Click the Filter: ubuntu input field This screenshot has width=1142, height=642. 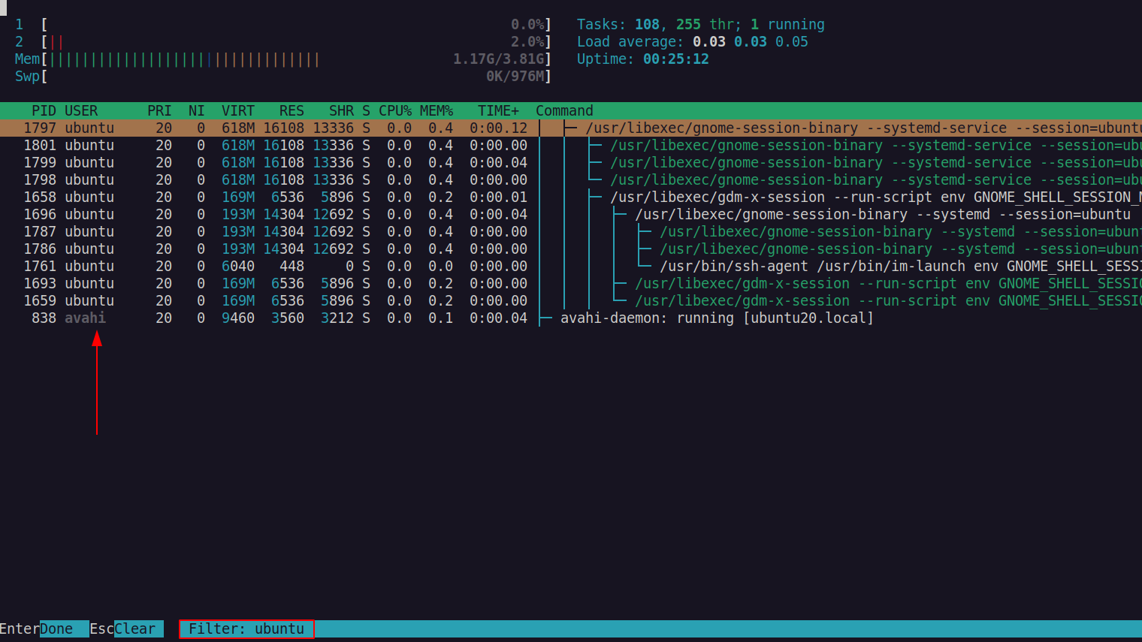pyautogui.click(x=246, y=629)
